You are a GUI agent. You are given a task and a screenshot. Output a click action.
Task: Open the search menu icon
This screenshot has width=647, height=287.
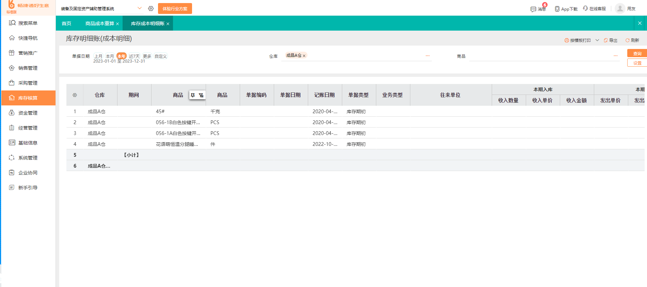pos(12,23)
